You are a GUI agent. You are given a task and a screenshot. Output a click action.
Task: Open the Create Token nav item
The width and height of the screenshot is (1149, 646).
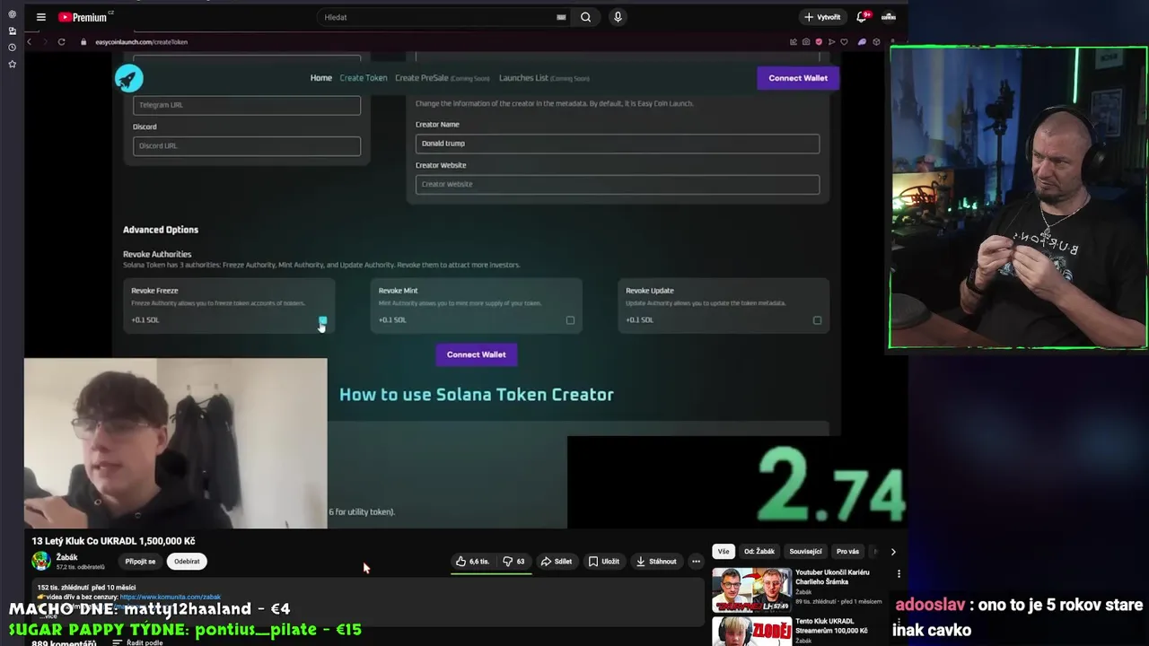coord(364,78)
